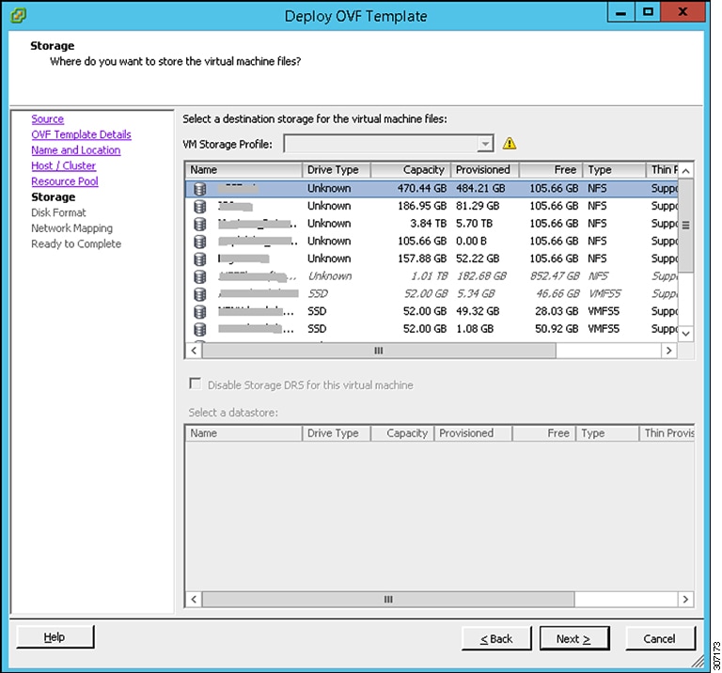This screenshot has width=722, height=673.
Task: Sort lower datastore table by Capacity header
Action: [402, 433]
